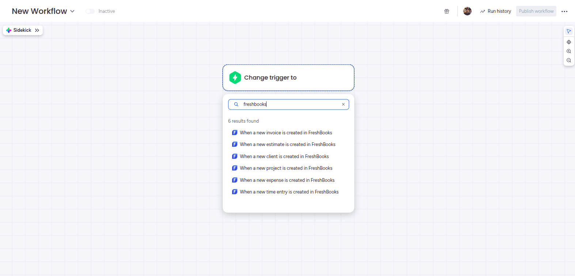The height and width of the screenshot is (276, 575).
Task: Click the FreshBooks icon beside new client trigger
Action: 235,156
